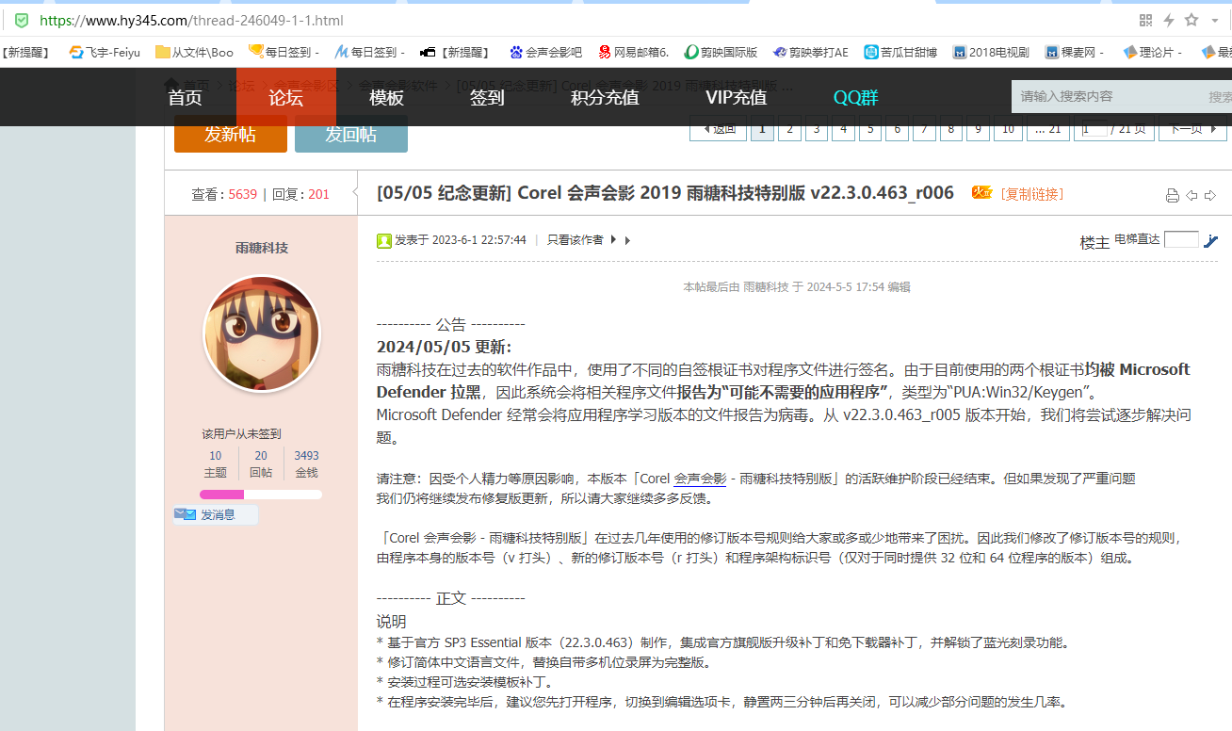Open the 飞宇-Feiyu bookmark
Viewport: 1232px width, 731px height.
(105, 52)
